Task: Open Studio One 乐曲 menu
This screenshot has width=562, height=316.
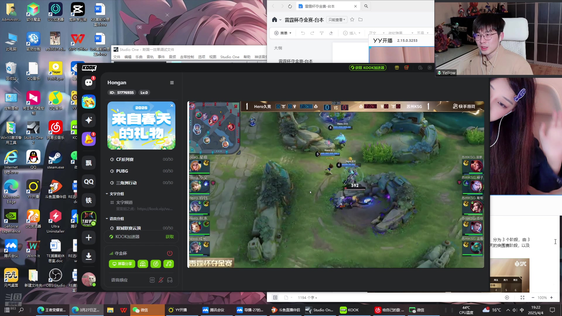Action: 139,57
